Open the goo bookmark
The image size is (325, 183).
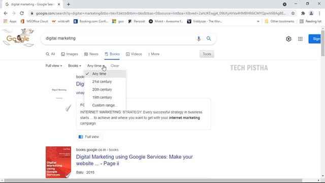118,21
